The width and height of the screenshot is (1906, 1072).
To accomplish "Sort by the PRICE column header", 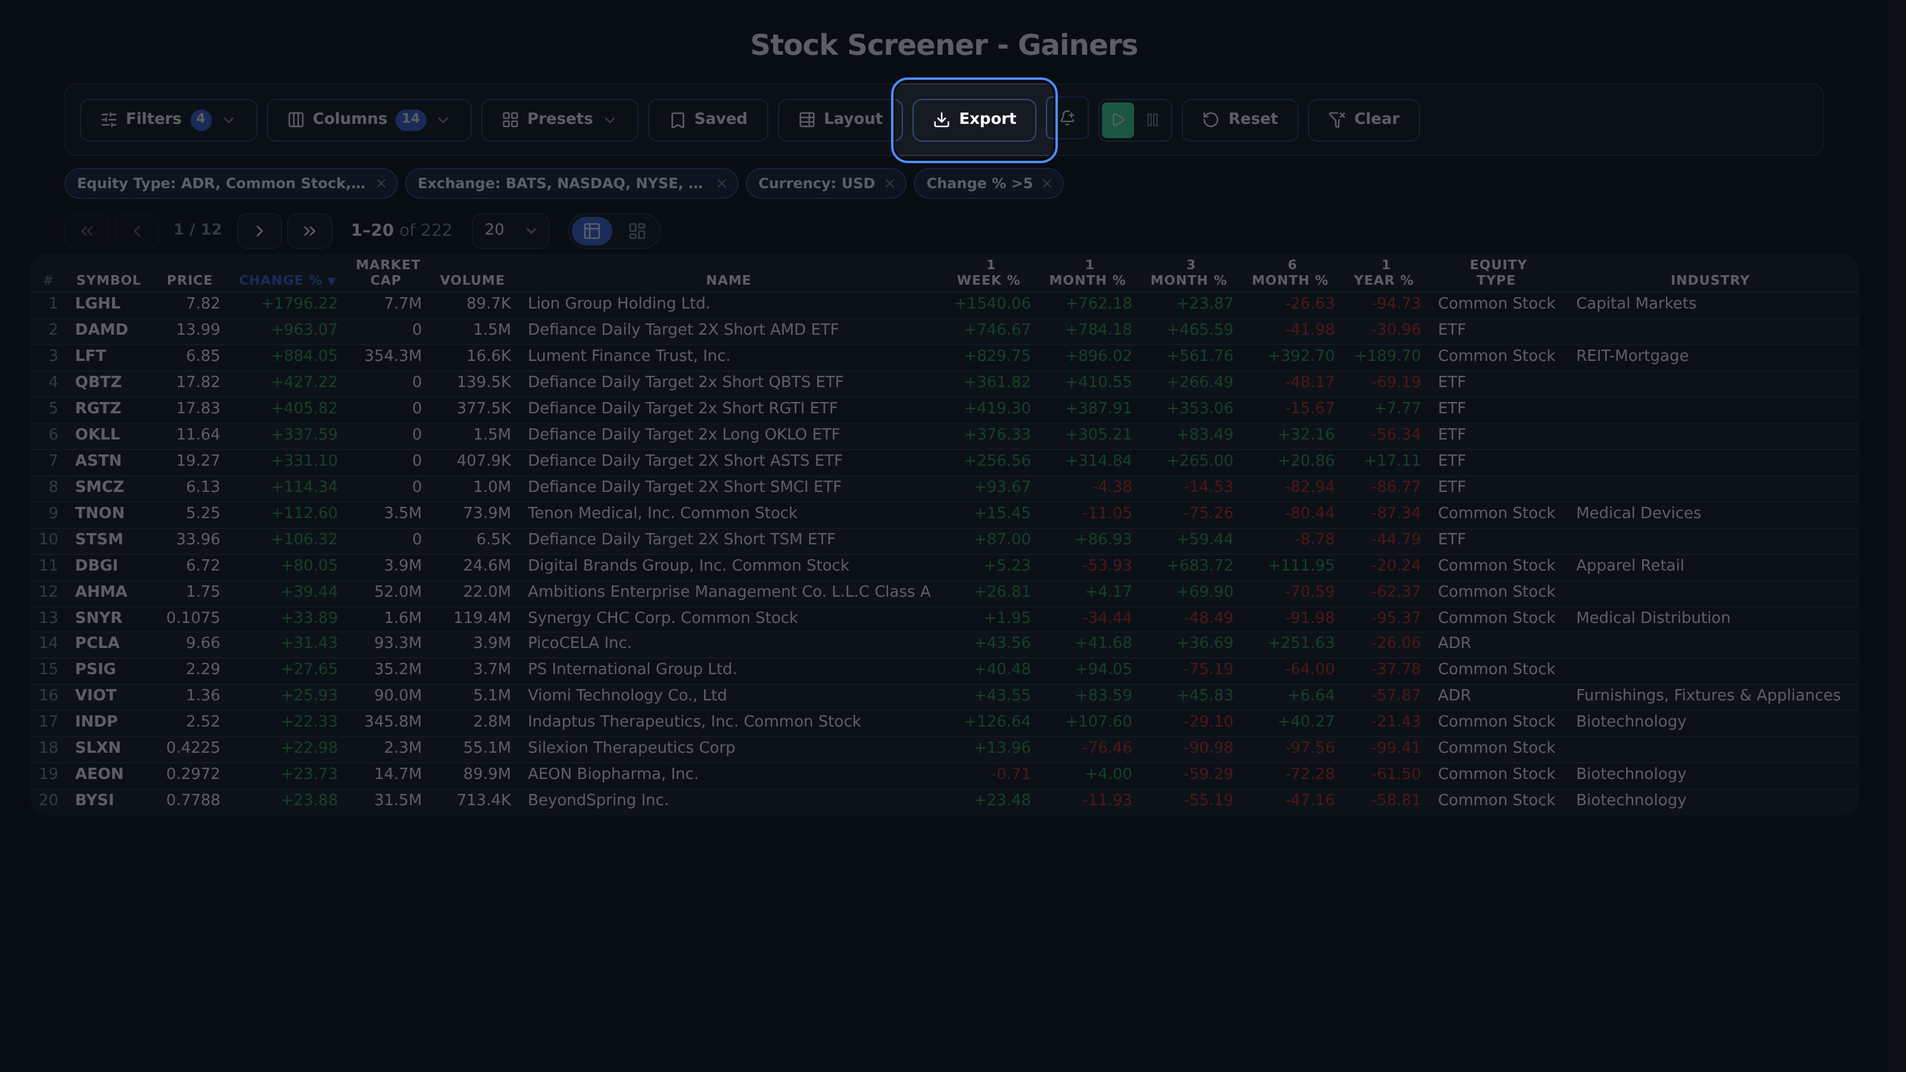I will [x=189, y=281].
